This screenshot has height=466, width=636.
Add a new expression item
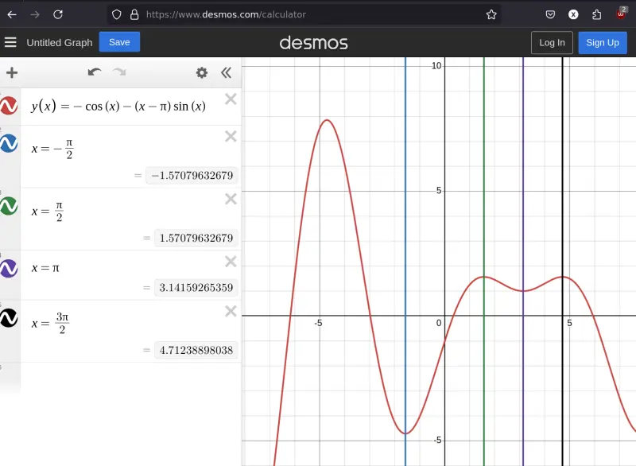[x=12, y=72]
